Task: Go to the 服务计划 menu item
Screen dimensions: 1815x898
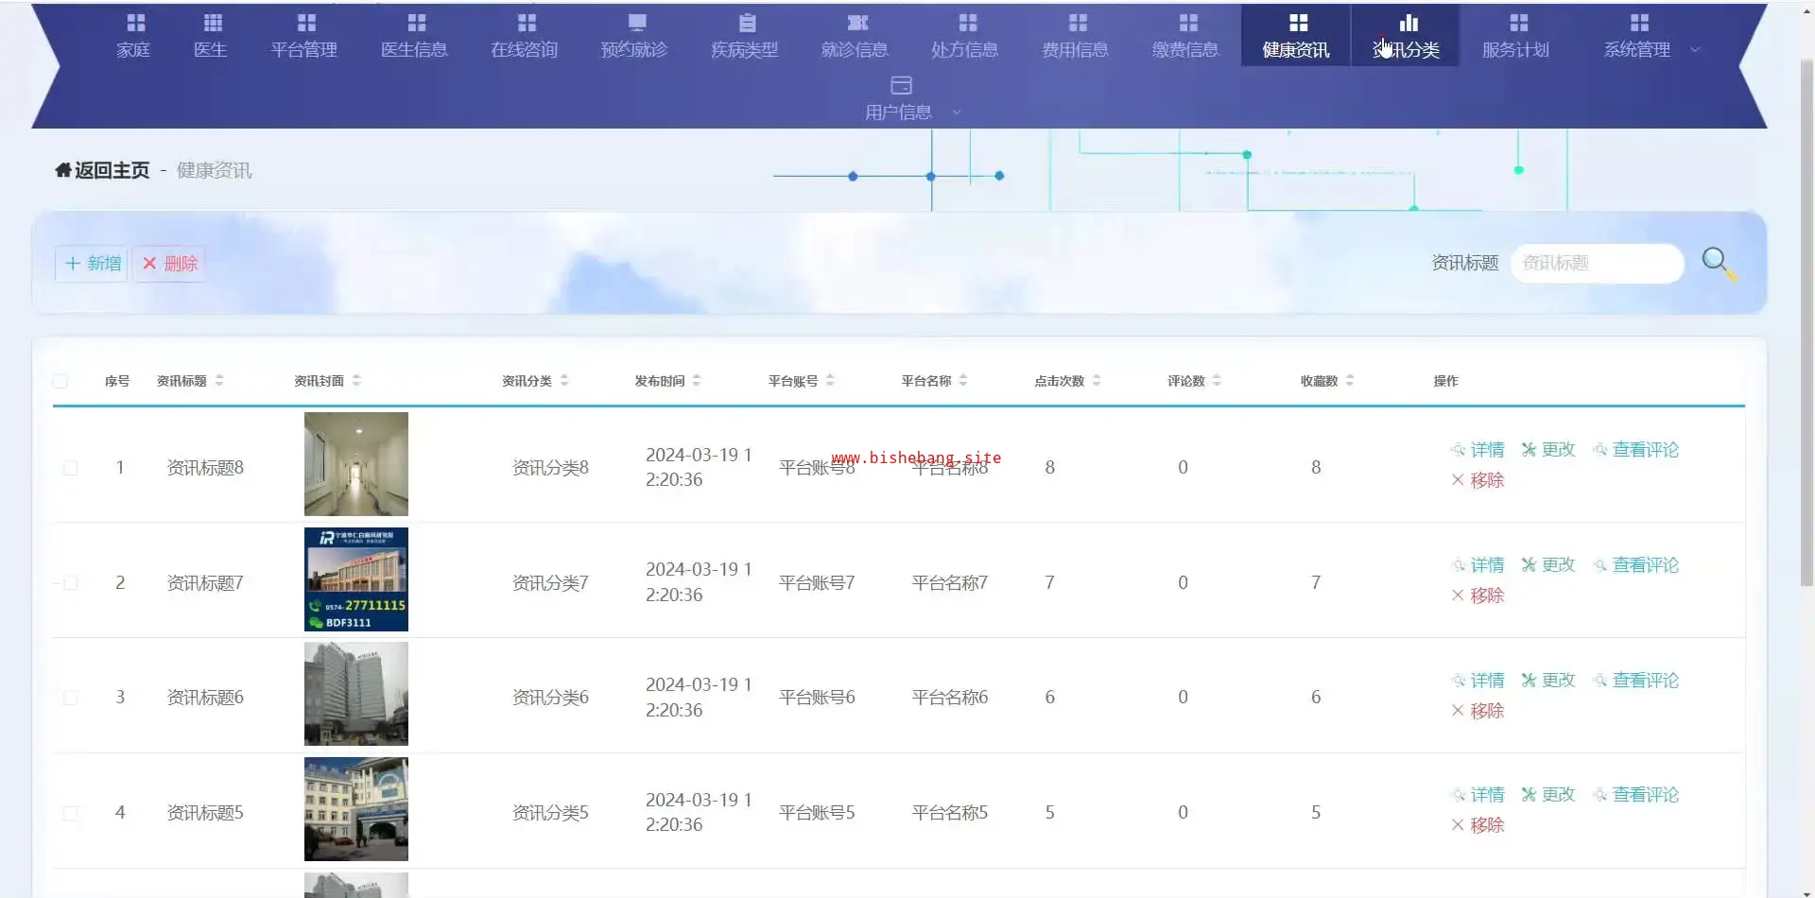Action: click(x=1514, y=36)
